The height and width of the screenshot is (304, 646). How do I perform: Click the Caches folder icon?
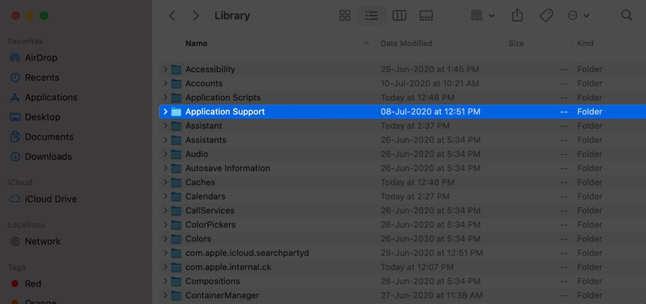pos(176,182)
